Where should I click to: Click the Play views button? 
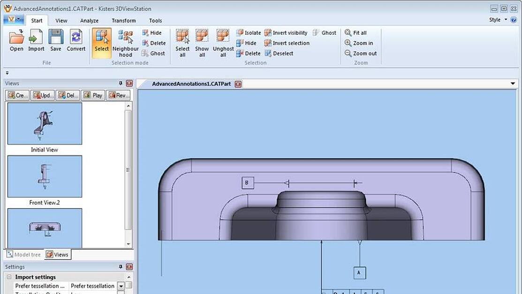[93, 95]
